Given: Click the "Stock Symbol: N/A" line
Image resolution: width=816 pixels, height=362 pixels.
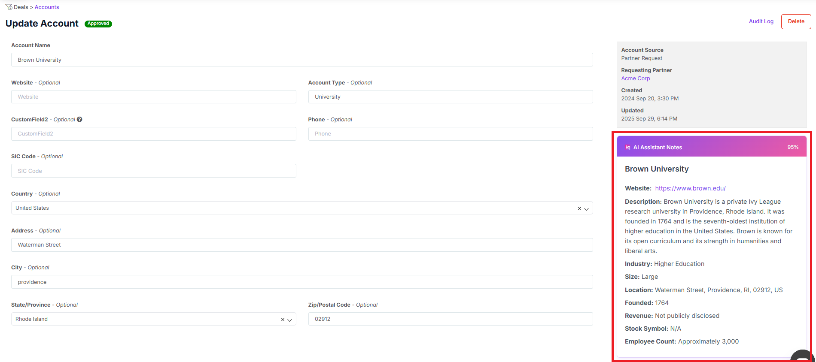Looking at the screenshot, I should click(653, 329).
